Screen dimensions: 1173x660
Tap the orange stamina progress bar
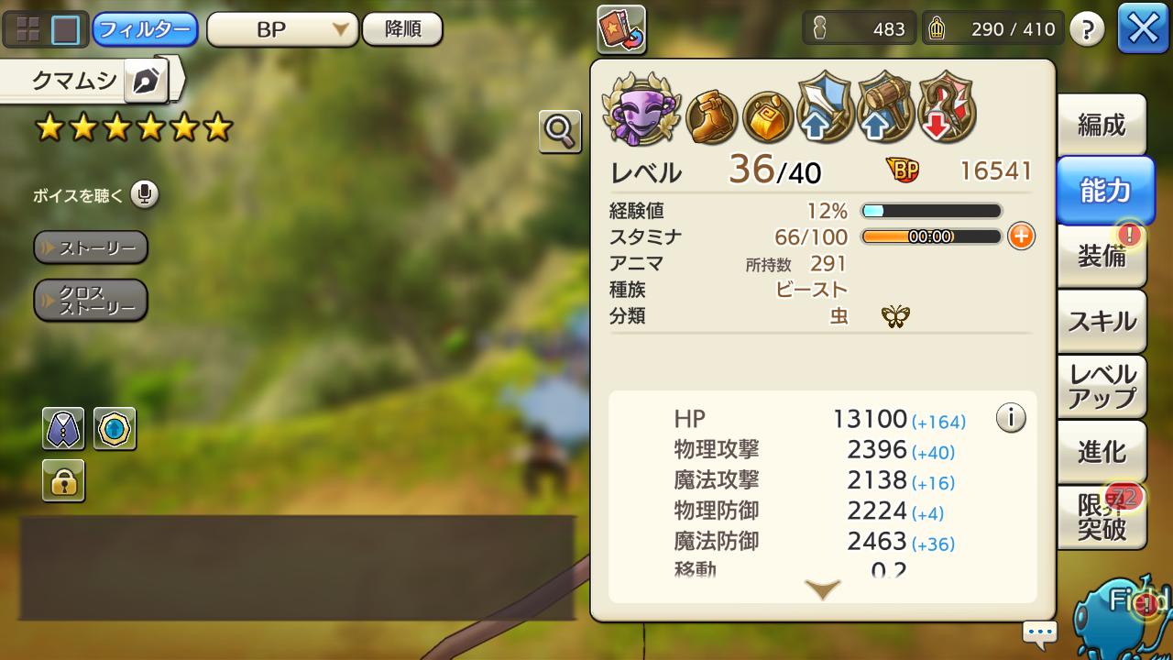931,236
